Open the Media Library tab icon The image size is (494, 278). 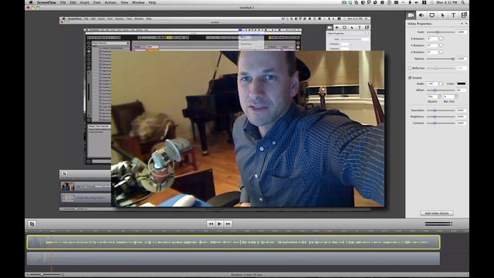tap(464, 15)
